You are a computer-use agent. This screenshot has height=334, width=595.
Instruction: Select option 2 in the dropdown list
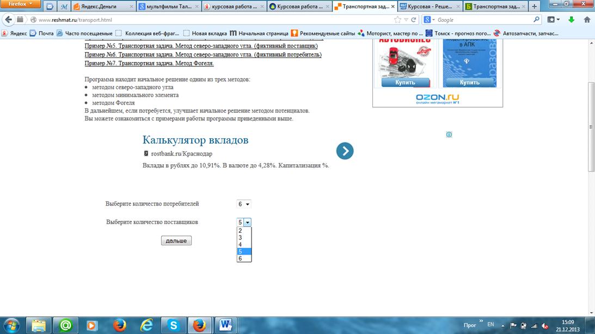(244, 231)
